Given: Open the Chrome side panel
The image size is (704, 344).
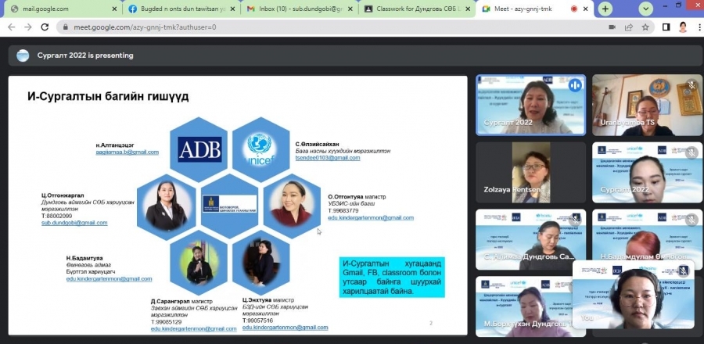Looking at the screenshot, I should pyautogui.click(x=666, y=27).
